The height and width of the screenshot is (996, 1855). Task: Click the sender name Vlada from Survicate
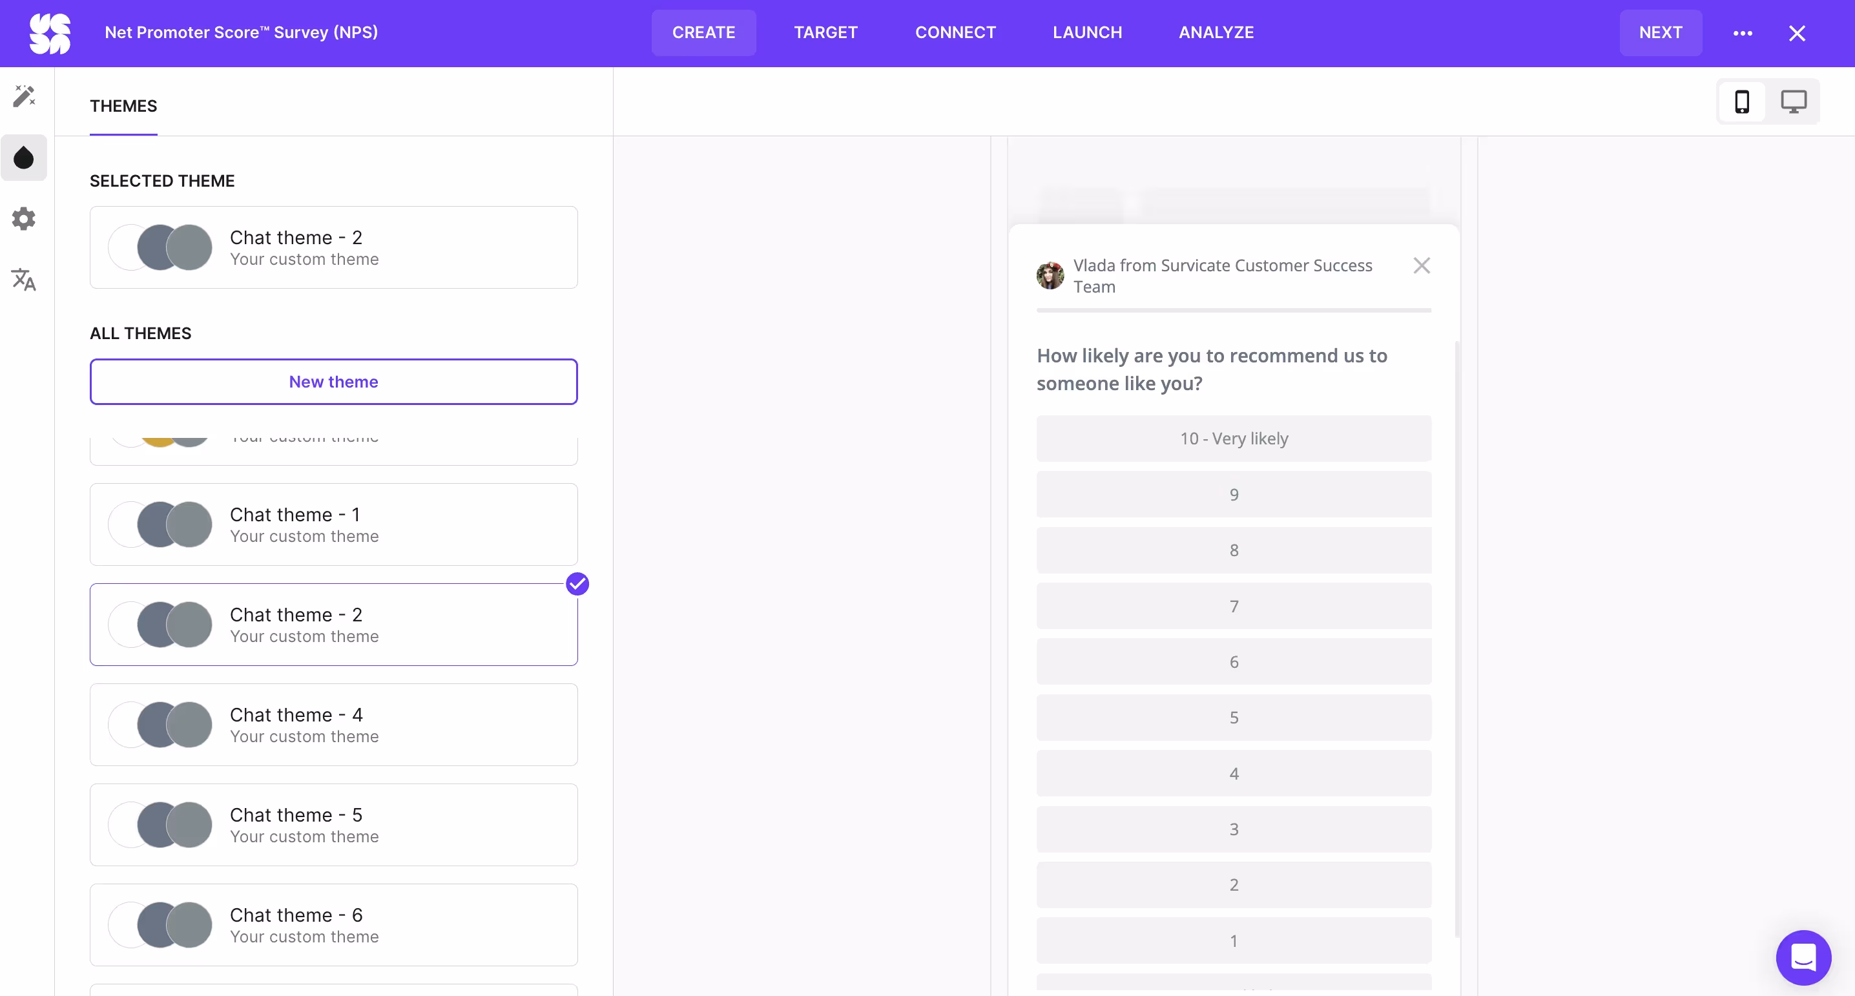click(1223, 276)
